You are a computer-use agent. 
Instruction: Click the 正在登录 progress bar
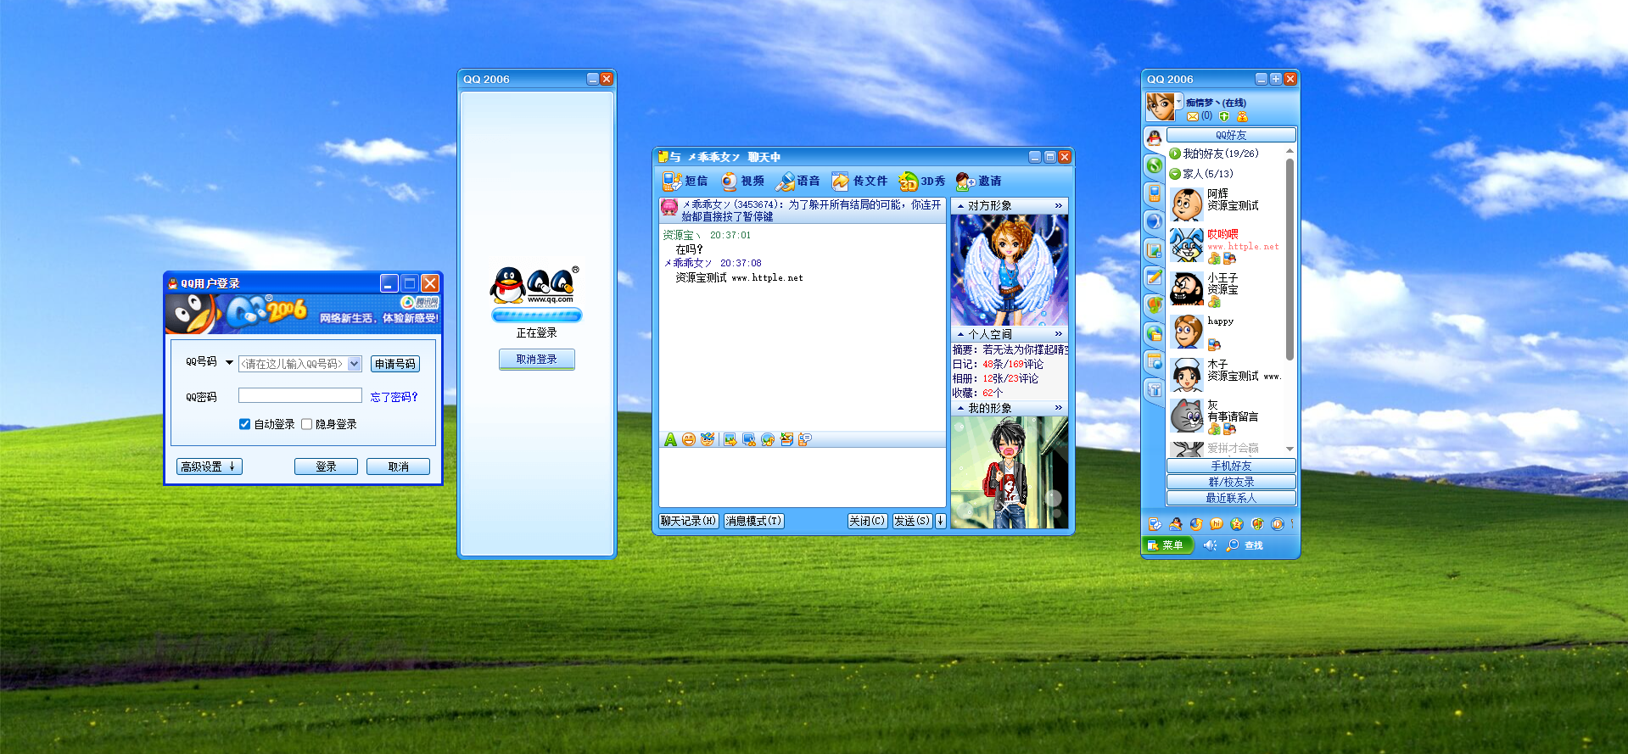point(537,316)
